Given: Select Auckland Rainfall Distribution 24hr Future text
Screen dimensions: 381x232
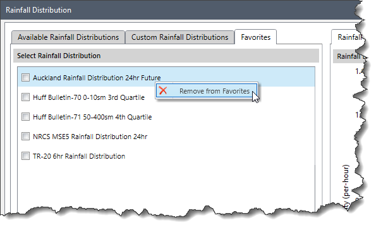Looking at the screenshot, I should click(97, 78).
